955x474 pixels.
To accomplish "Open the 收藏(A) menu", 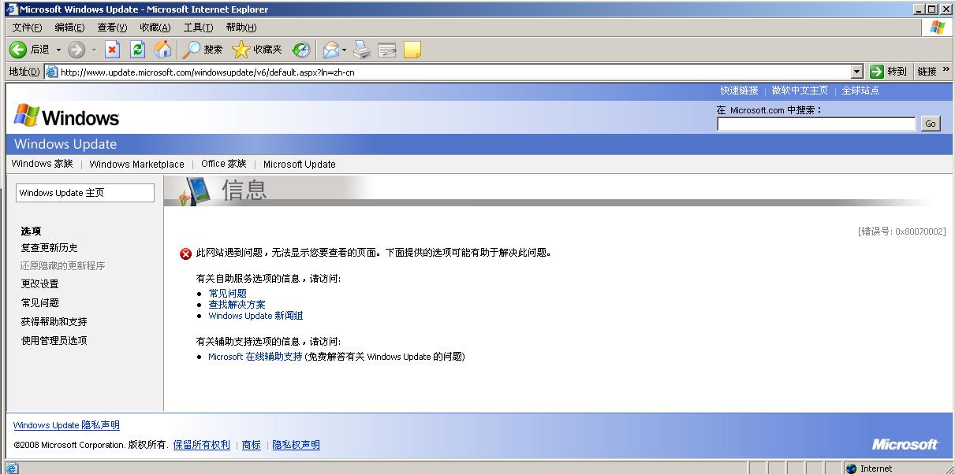I will click(155, 28).
